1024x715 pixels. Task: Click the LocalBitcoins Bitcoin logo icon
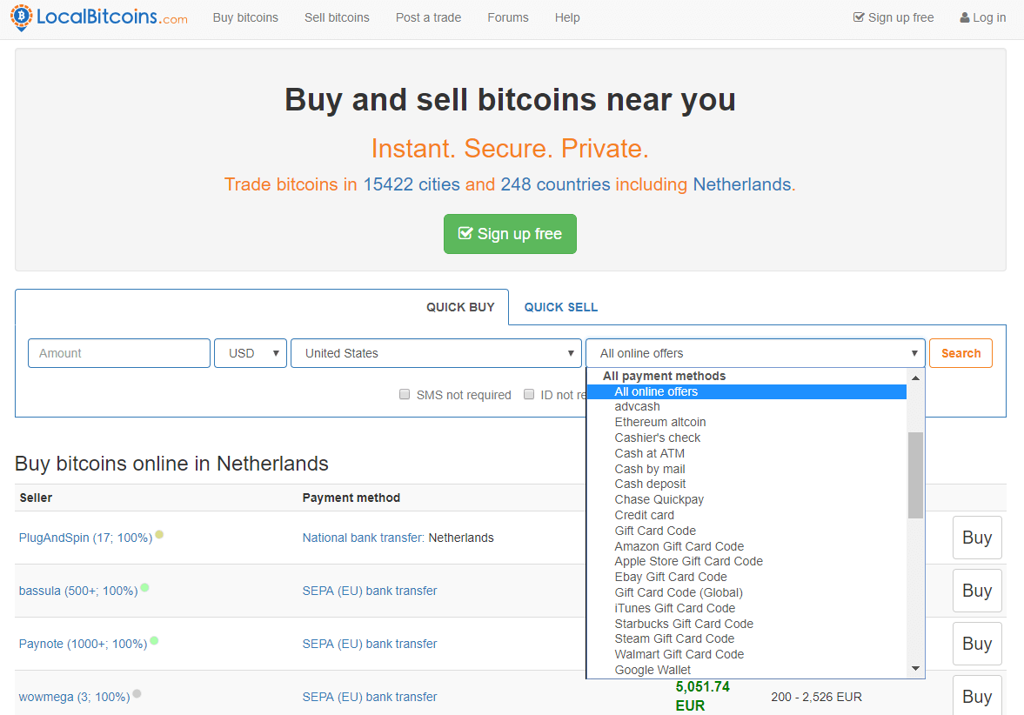pos(21,17)
